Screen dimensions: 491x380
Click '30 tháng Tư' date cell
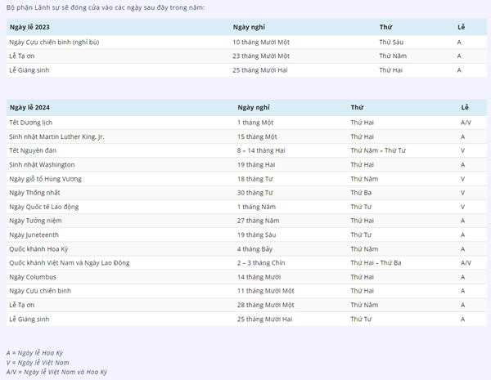point(255,193)
